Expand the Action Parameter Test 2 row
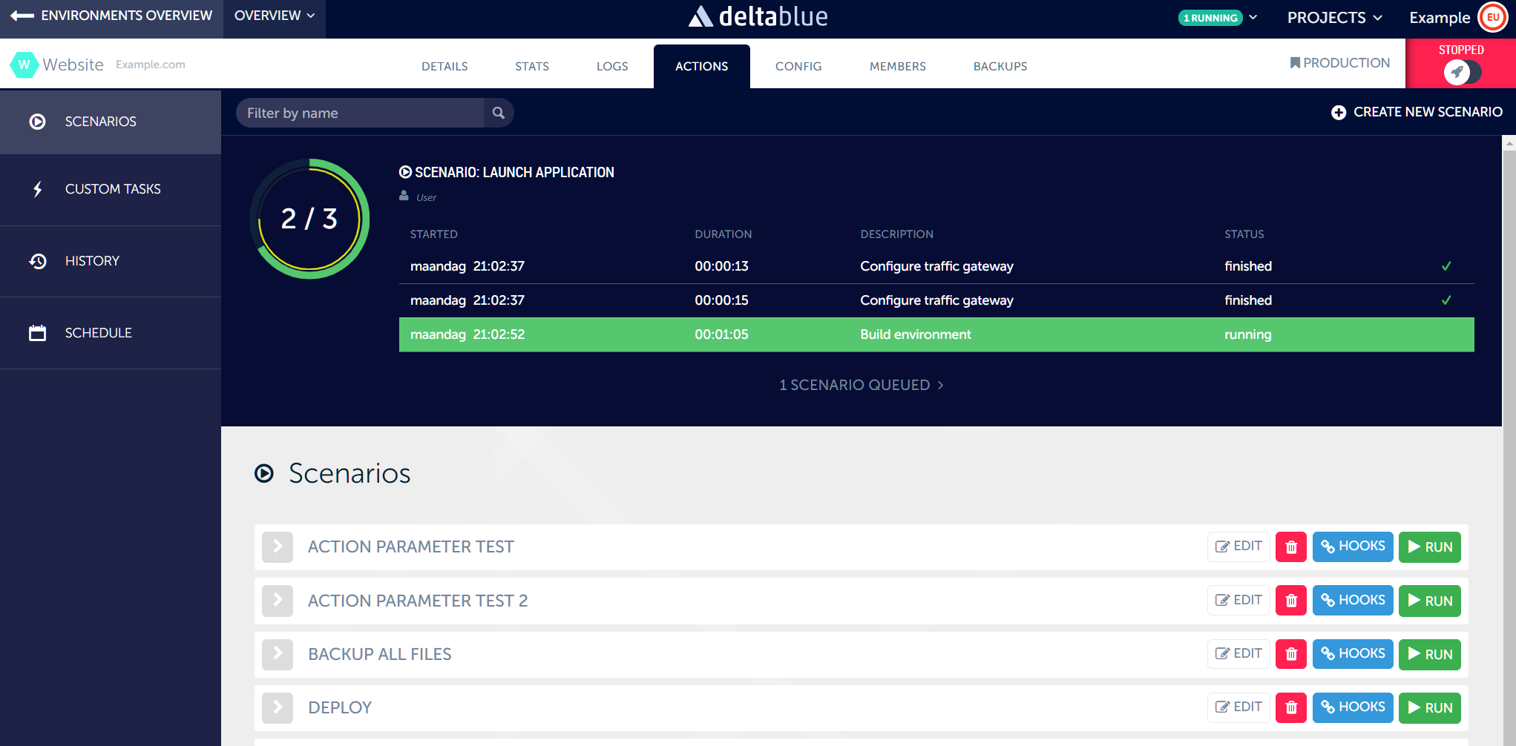Viewport: 1516px width, 746px height. pos(278,601)
